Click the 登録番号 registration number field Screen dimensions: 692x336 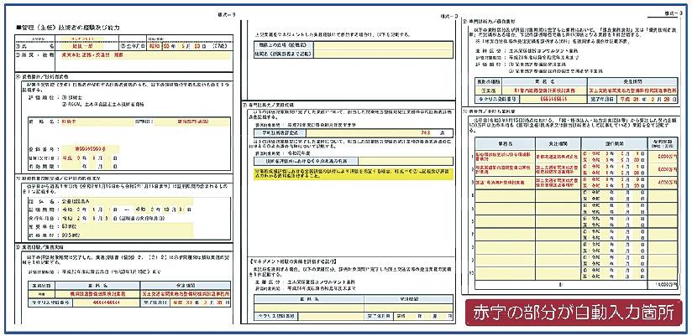tap(90, 149)
